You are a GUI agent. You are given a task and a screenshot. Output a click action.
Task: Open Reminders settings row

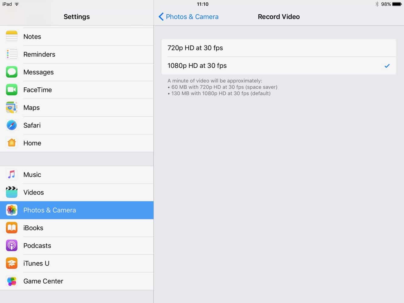click(77, 54)
